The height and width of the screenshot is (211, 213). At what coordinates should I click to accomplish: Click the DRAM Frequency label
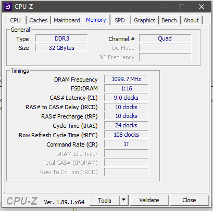(76, 80)
